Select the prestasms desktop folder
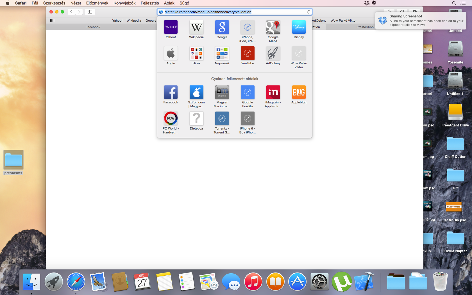Viewport: 472px width, 295px height. click(13, 162)
